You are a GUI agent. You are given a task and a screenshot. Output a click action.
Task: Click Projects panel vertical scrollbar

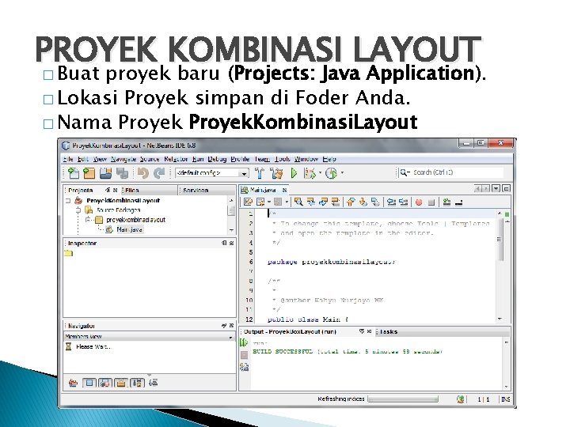tap(231, 217)
